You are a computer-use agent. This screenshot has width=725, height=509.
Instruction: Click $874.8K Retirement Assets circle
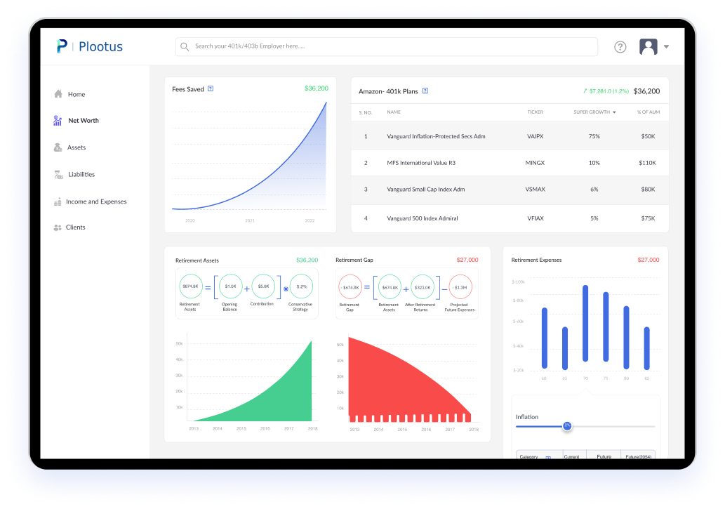pyautogui.click(x=190, y=286)
